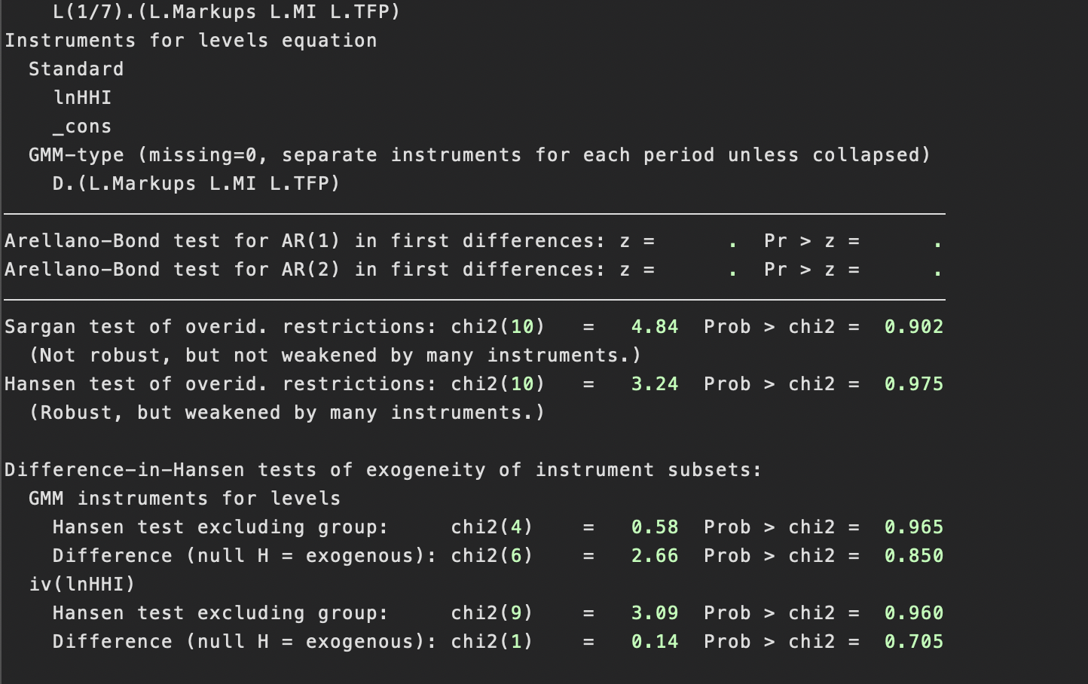
Task: Click the D.(L.Markups L.MI L.TFP) line
Action: click(196, 184)
